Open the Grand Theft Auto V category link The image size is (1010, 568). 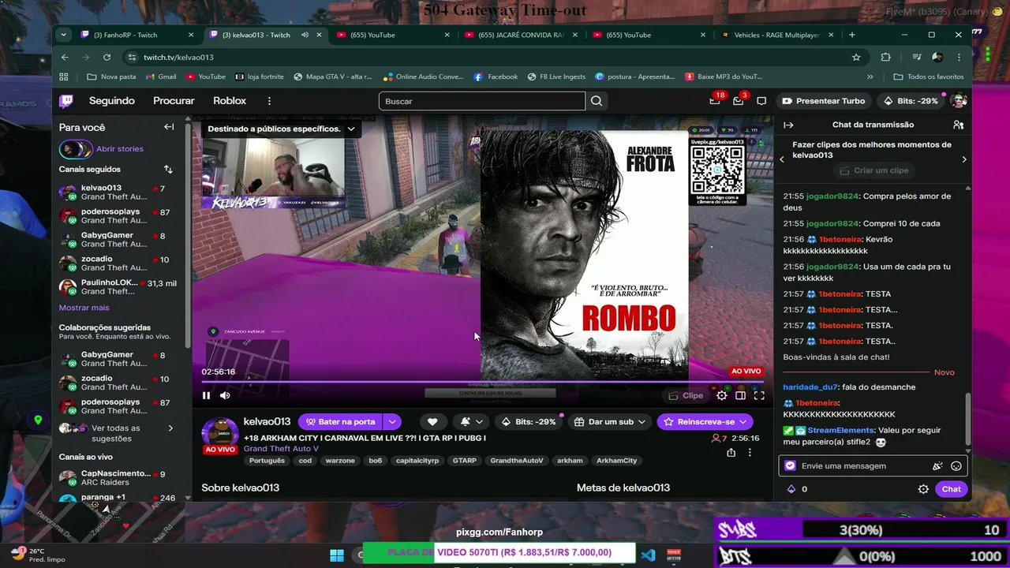point(281,449)
